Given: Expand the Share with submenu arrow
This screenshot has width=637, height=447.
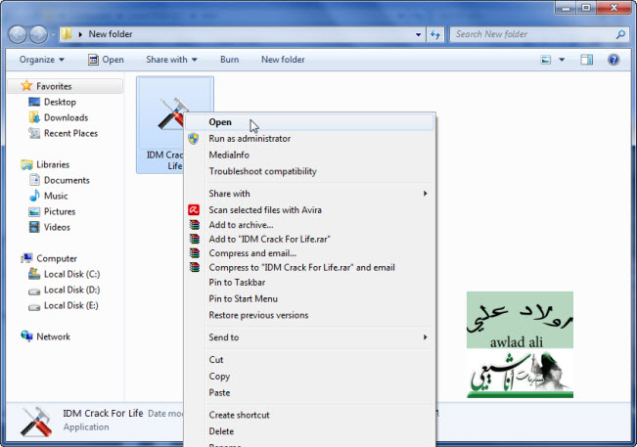Looking at the screenshot, I should [x=425, y=194].
